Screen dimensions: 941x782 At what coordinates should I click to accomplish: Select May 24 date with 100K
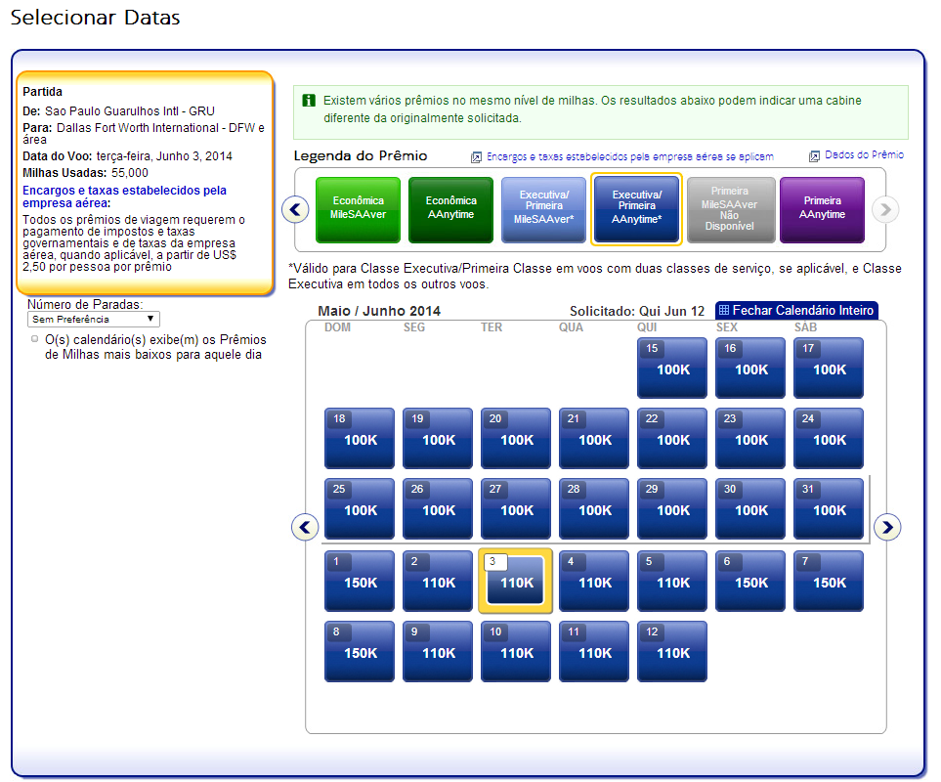[829, 438]
